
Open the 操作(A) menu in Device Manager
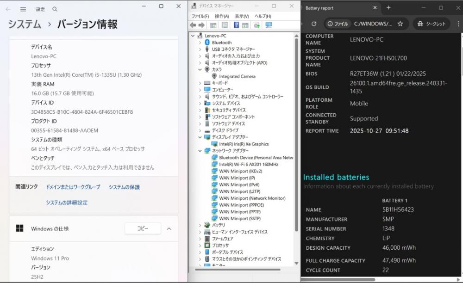(222, 16)
